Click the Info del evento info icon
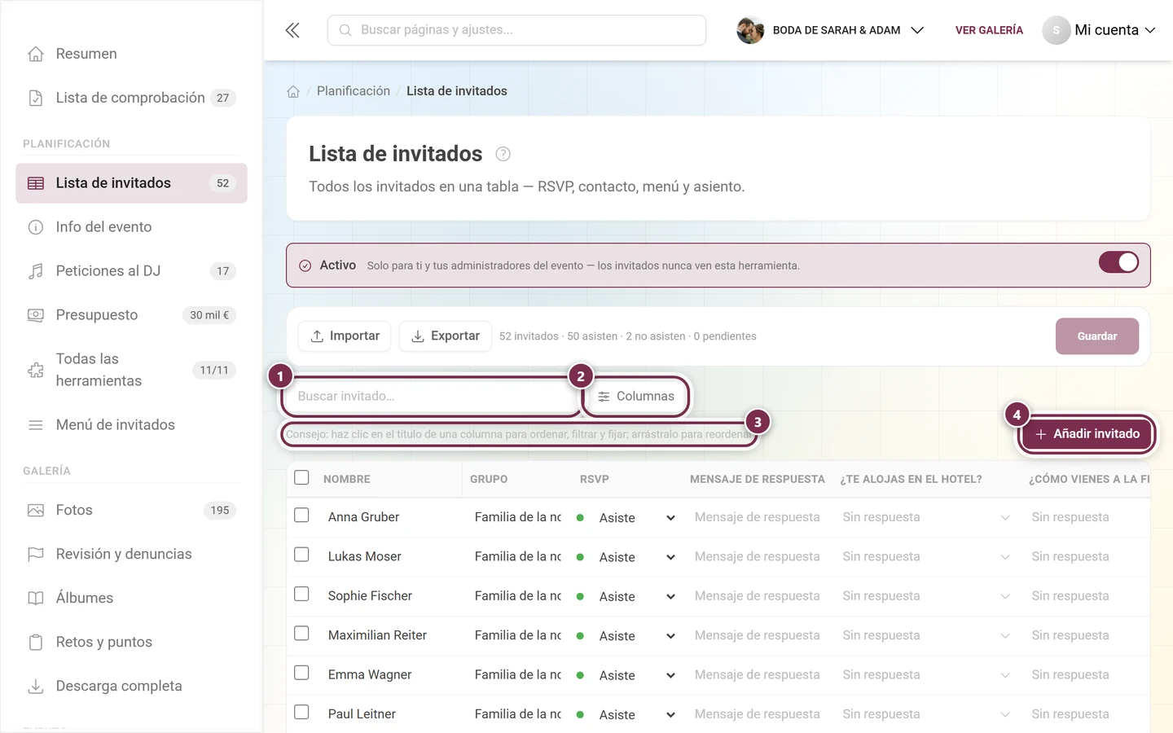 click(x=36, y=227)
